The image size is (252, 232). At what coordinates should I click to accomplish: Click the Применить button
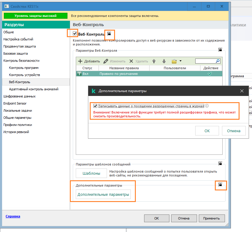[x=212, y=218]
